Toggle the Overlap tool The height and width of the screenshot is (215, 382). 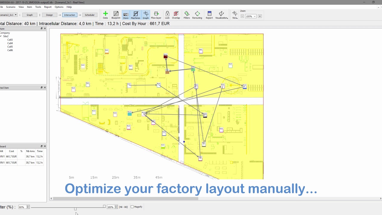coord(176,15)
